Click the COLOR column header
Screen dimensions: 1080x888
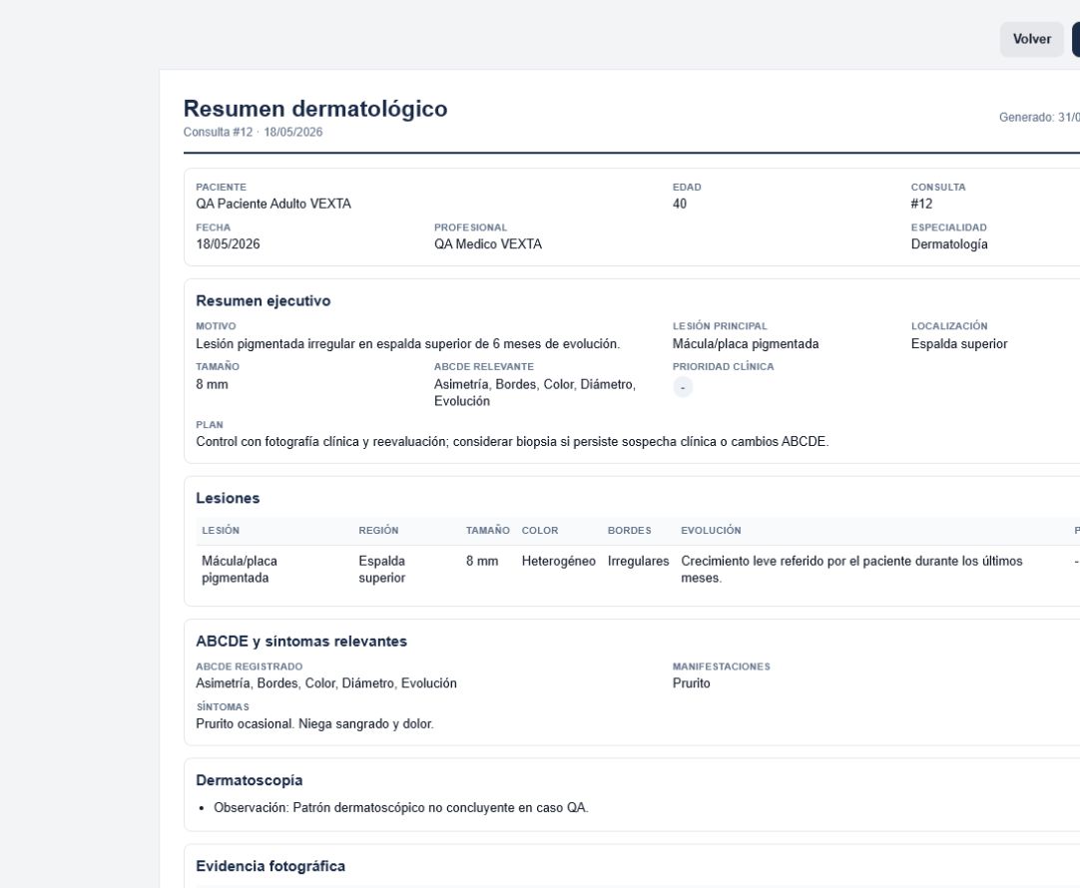[539, 531]
